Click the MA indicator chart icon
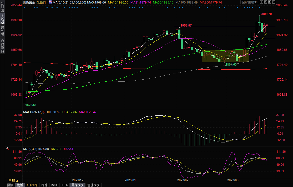Viewport: 293px width, 187px height. pyautogui.click(x=50, y=2)
